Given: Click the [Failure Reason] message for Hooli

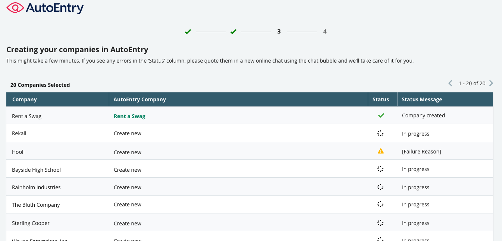Looking at the screenshot, I should 421,152.
